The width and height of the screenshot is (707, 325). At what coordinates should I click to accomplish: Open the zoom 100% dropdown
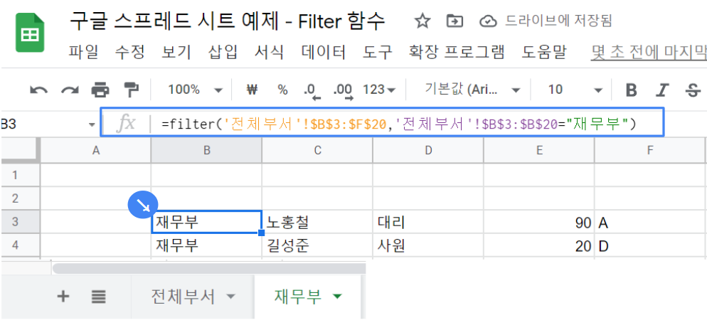pyautogui.click(x=195, y=90)
